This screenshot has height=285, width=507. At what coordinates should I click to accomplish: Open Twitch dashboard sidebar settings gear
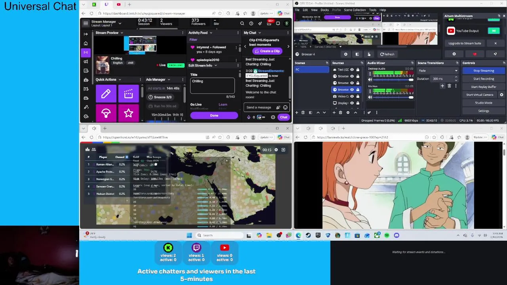pyautogui.click(x=86, y=116)
